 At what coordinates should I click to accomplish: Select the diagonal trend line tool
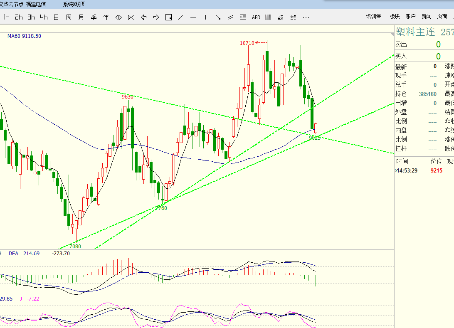point(181,17)
